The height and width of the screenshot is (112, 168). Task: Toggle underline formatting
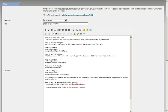pyautogui.click(x=52, y=30)
